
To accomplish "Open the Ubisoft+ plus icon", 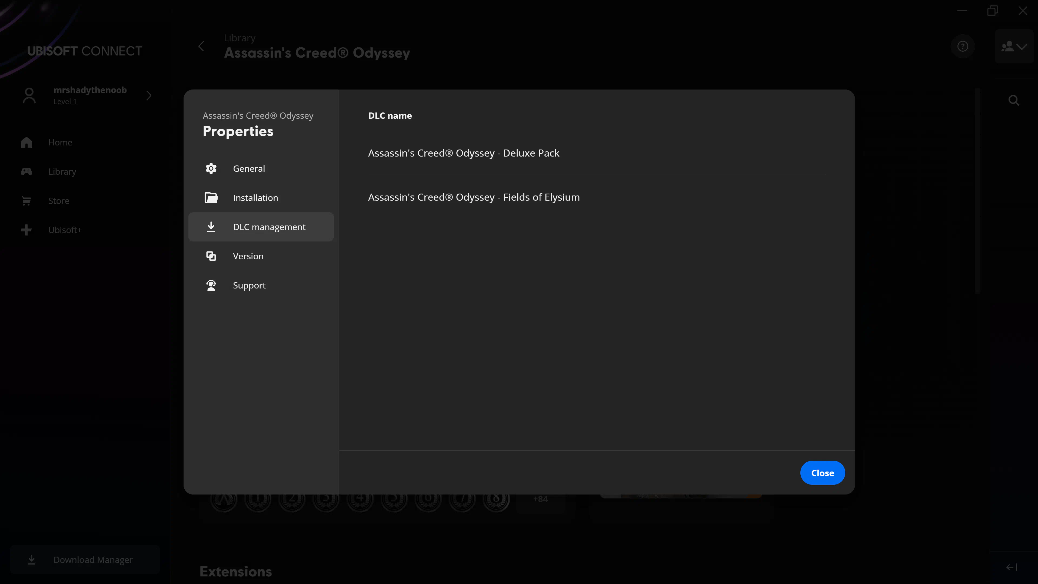I will coord(26,230).
